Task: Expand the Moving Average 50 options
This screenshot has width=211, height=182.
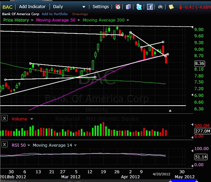Action: (x=79, y=20)
